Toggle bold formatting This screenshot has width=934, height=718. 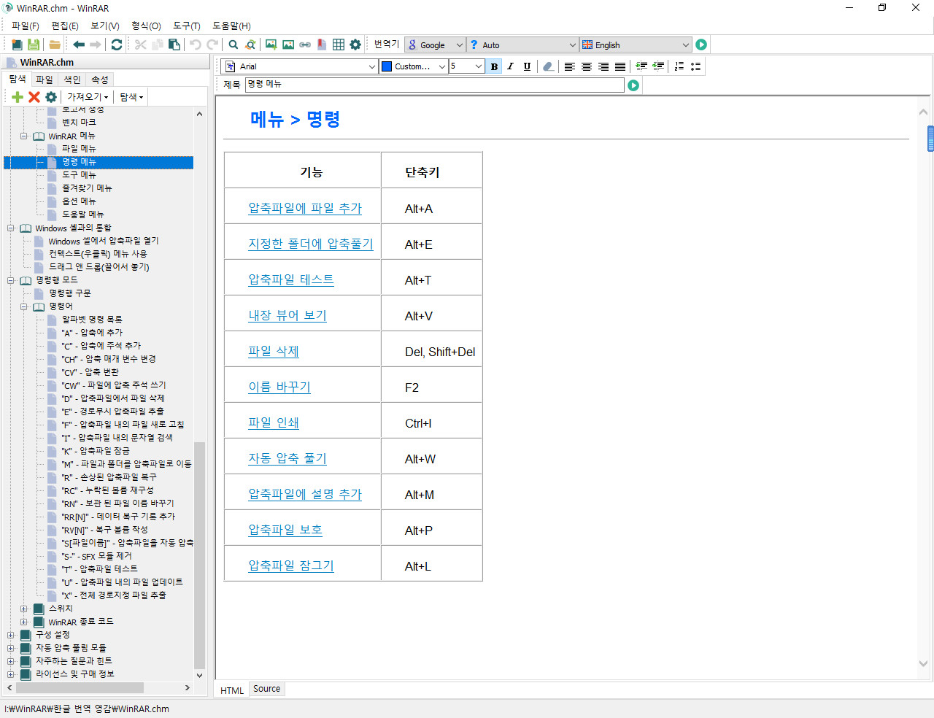coord(494,66)
